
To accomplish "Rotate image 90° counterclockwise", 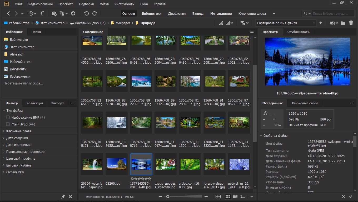I will pyautogui.click(x=86, y=13).
